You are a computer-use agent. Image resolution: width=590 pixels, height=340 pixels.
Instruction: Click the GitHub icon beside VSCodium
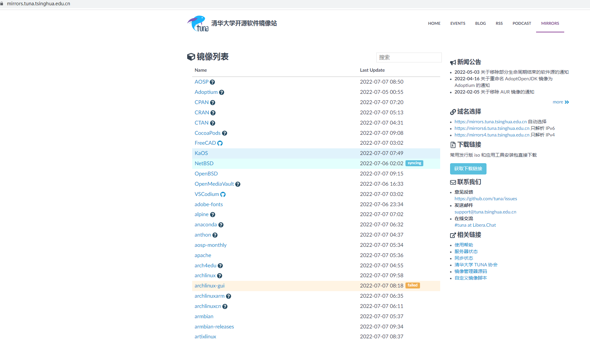coord(223,195)
